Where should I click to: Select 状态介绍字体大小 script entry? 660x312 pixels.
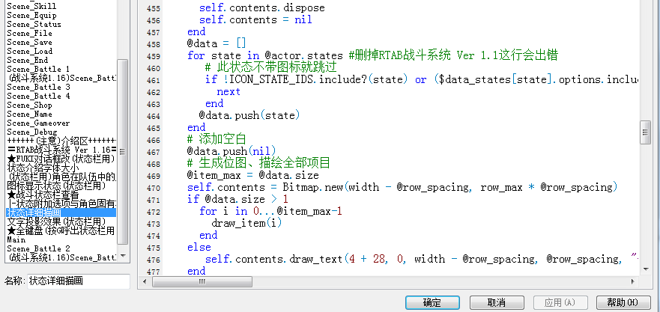tap(43, 168)
